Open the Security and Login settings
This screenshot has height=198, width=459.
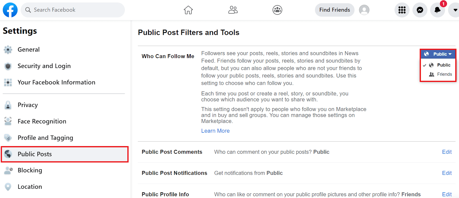coord(44,66)
